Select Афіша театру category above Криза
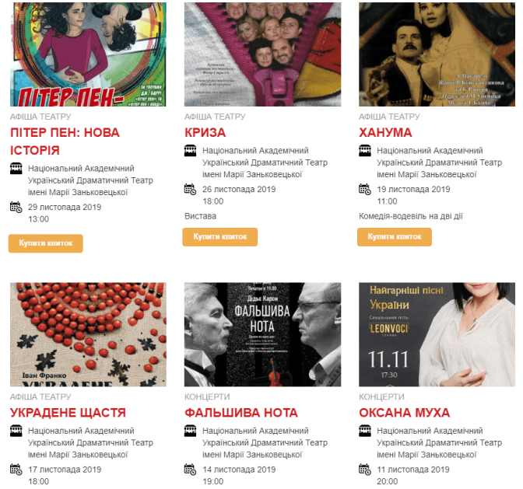The image size is (523, 489). pos(215,117)
